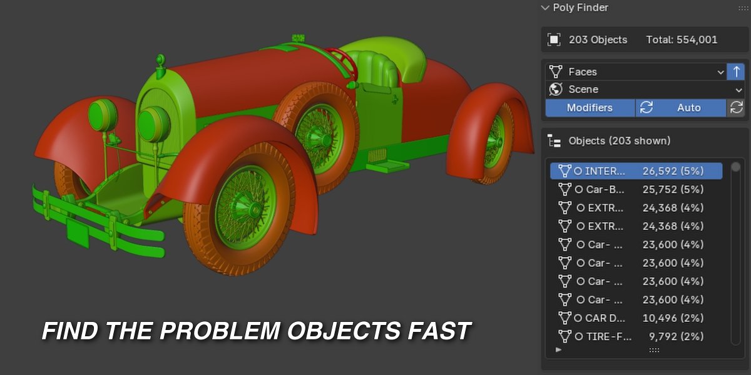Click the Faces mesh icon in dropdown
751x375 pixels.
click(x=555, y=72)
